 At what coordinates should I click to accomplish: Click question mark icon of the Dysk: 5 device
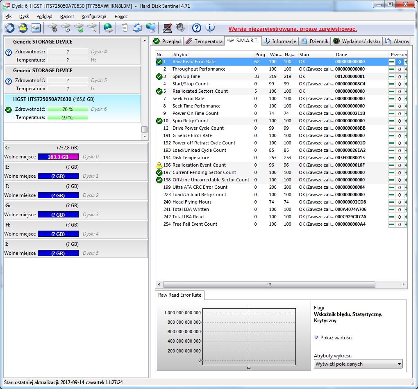point(9,81)
